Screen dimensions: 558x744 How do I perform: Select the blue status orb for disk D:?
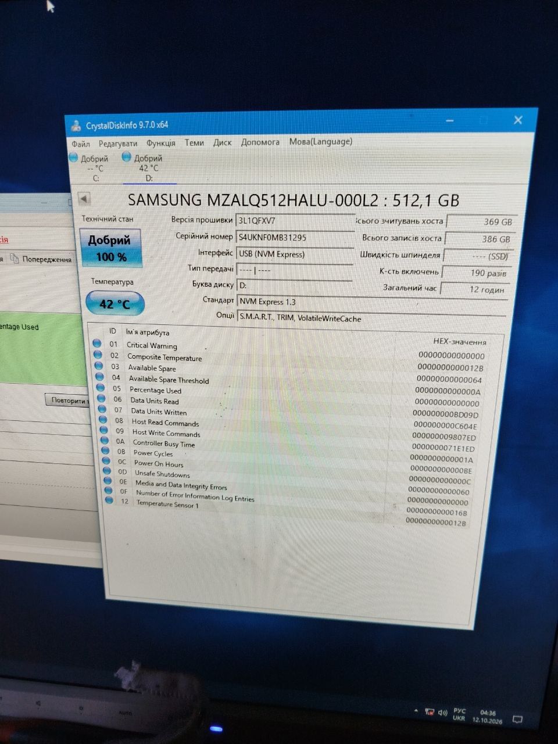pos(127,156)
